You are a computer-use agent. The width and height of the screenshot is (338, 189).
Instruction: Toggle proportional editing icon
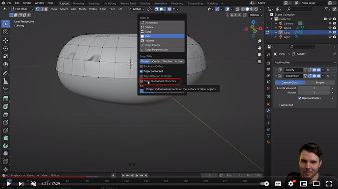169,9
